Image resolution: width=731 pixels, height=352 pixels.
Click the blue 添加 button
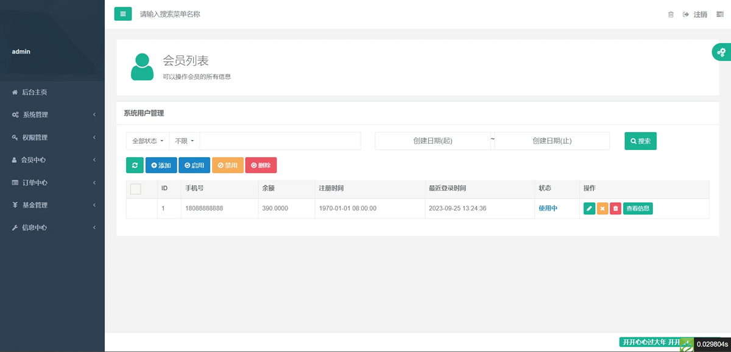(x=161, y=165)
